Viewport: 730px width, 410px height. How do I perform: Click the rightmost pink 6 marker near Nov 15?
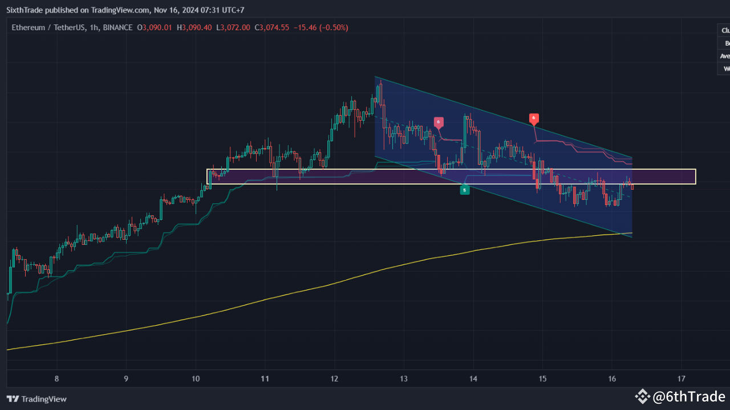click(534, 118)
